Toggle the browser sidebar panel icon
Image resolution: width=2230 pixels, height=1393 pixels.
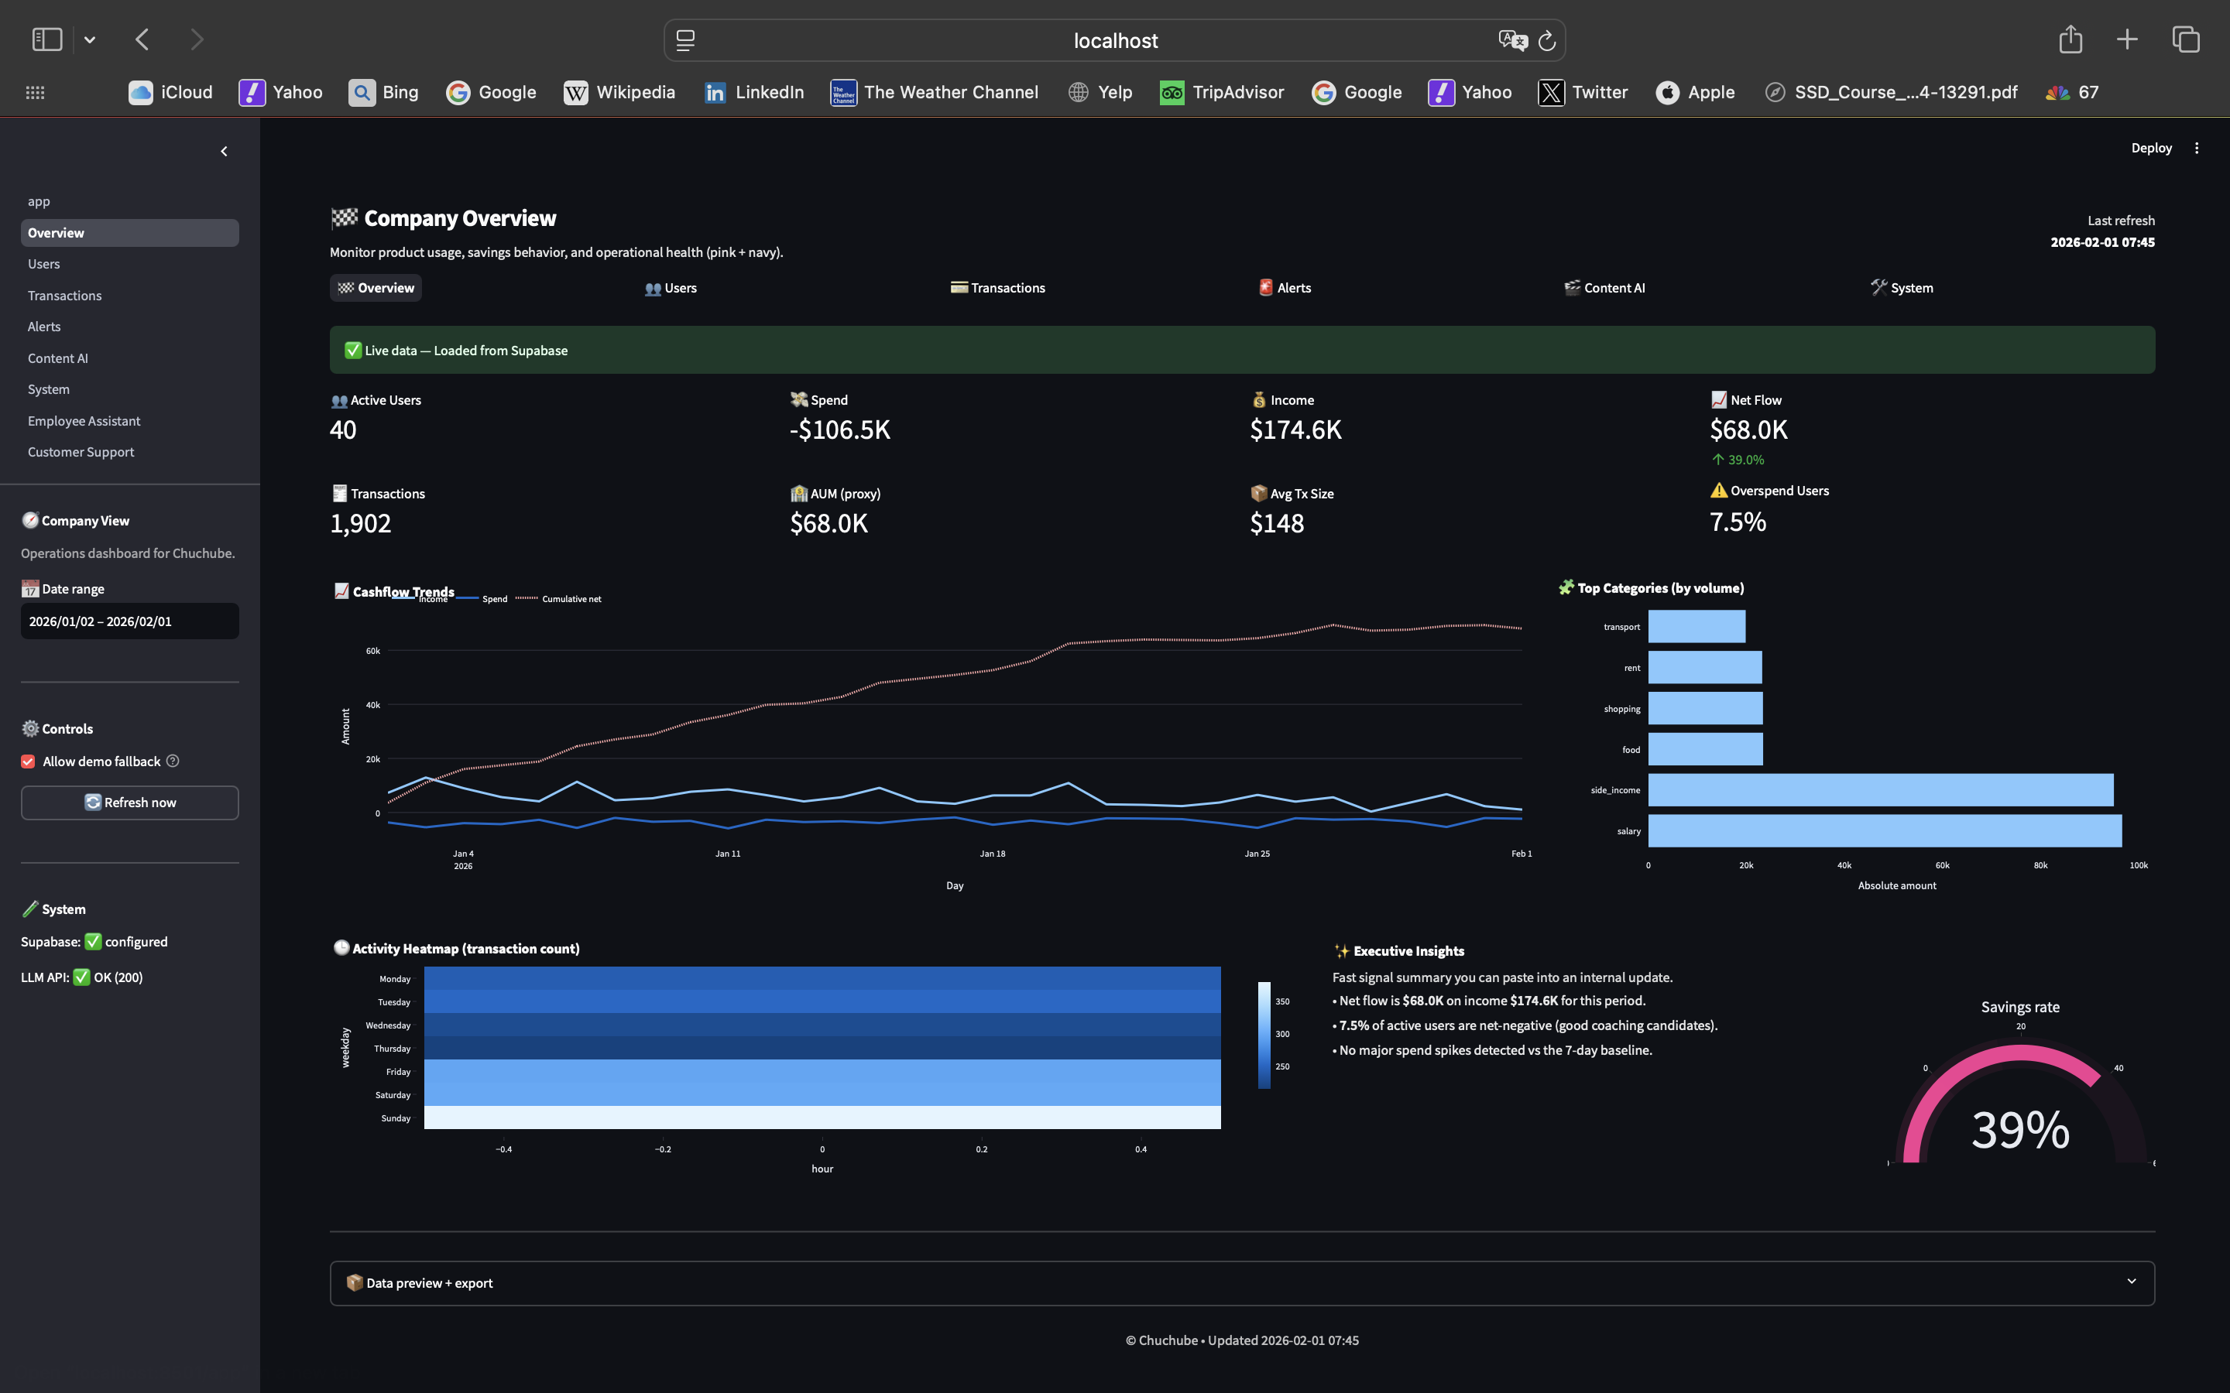tap(47, 39)
